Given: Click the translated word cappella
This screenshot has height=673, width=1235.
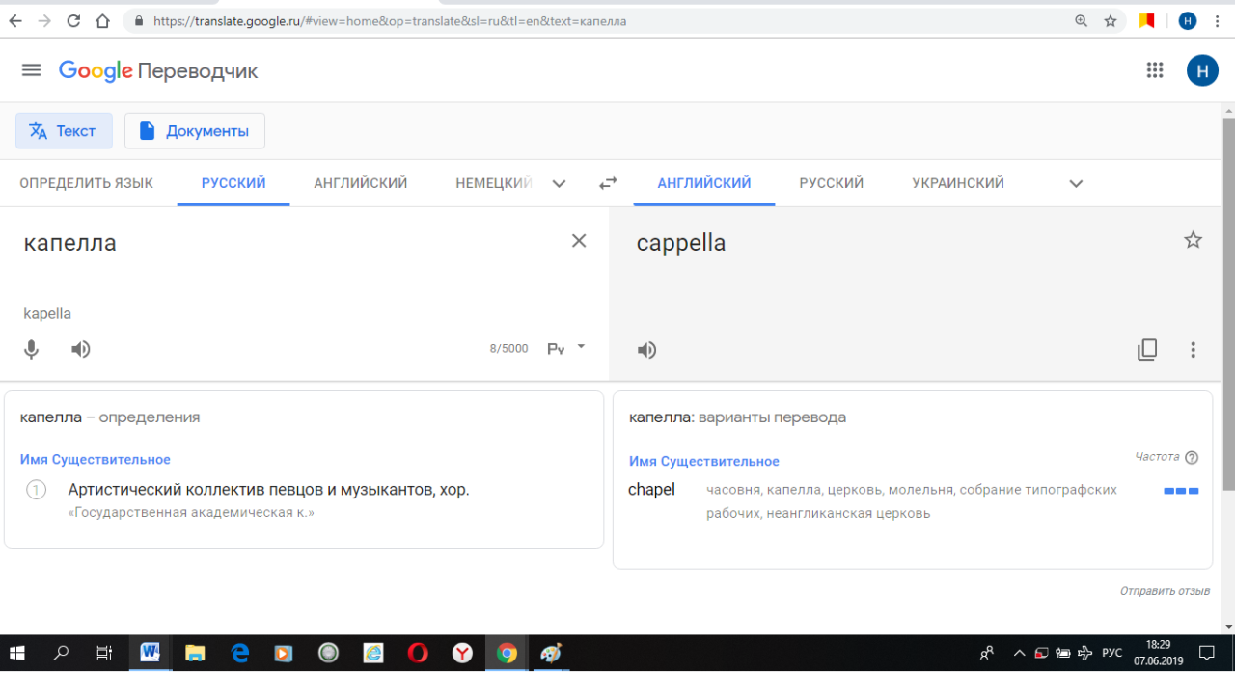Looking at the screenshot, I should [681, 243].
